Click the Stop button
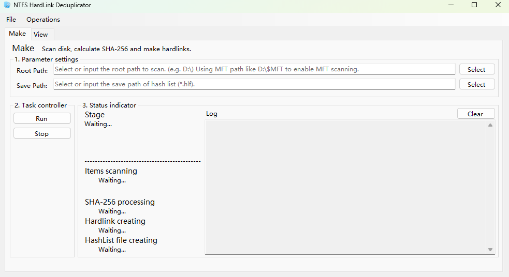509x277 pixels. tap(42, 133)
